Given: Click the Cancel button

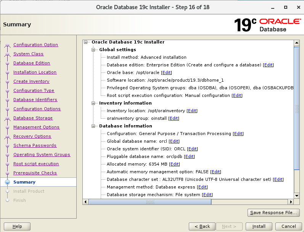Looking at the screenshot, I should point(288,226).
